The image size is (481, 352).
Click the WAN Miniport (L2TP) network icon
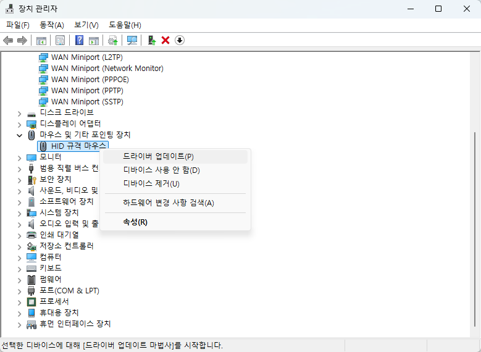click(43, 57)
